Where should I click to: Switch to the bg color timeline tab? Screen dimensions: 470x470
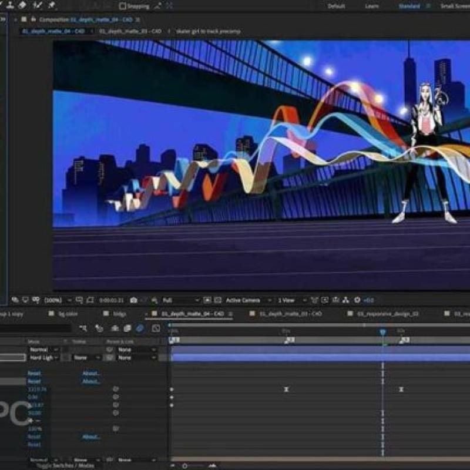tap(68, 314)
